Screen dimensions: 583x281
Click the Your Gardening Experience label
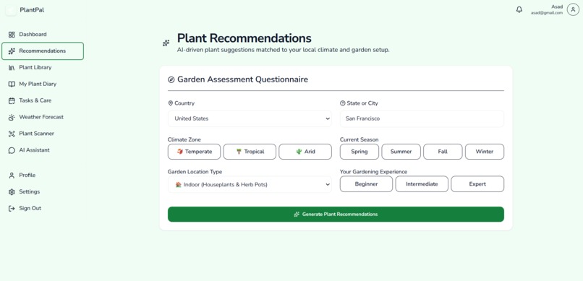click(374, 172)
